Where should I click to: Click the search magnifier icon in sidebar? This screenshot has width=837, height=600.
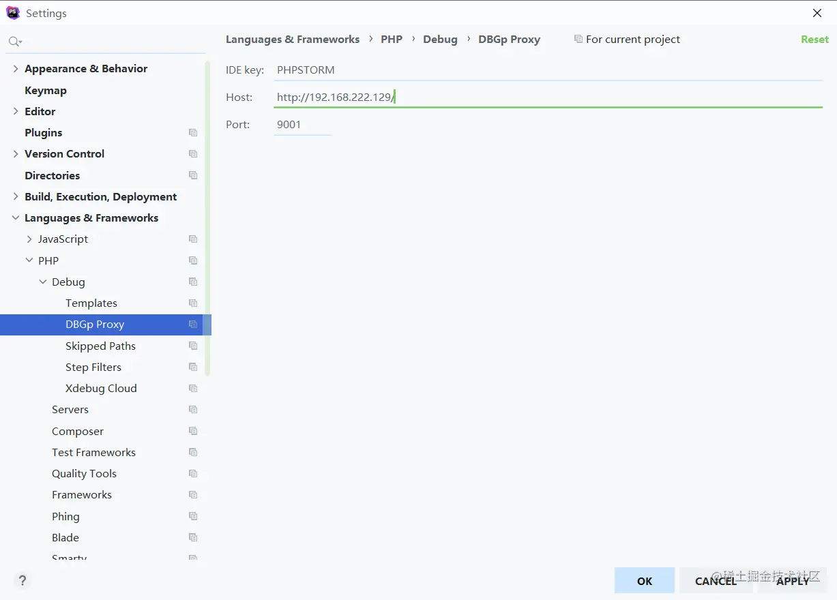tap(14, 42)
